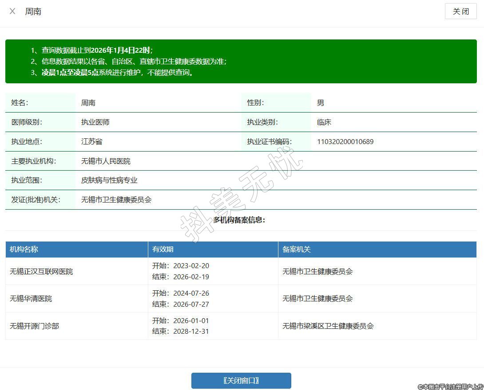The image size is (484, 390).
Task: Click the 执业医师 physician level value
Action: click(95, 122)
